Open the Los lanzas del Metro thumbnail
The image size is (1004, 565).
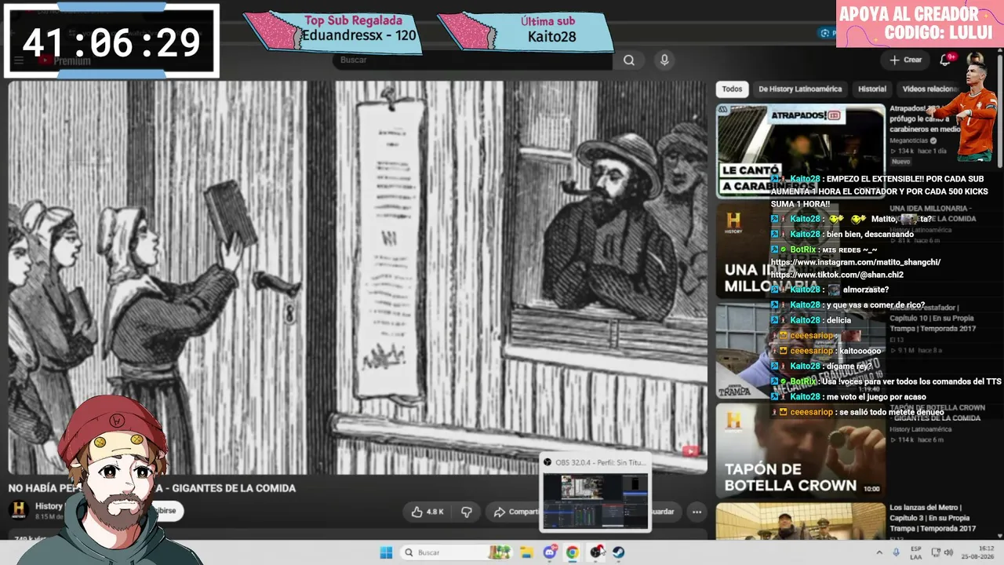coord(800,522)
